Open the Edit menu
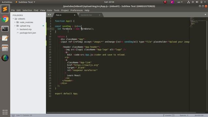The image size is (208, 117). click(19, 10)
